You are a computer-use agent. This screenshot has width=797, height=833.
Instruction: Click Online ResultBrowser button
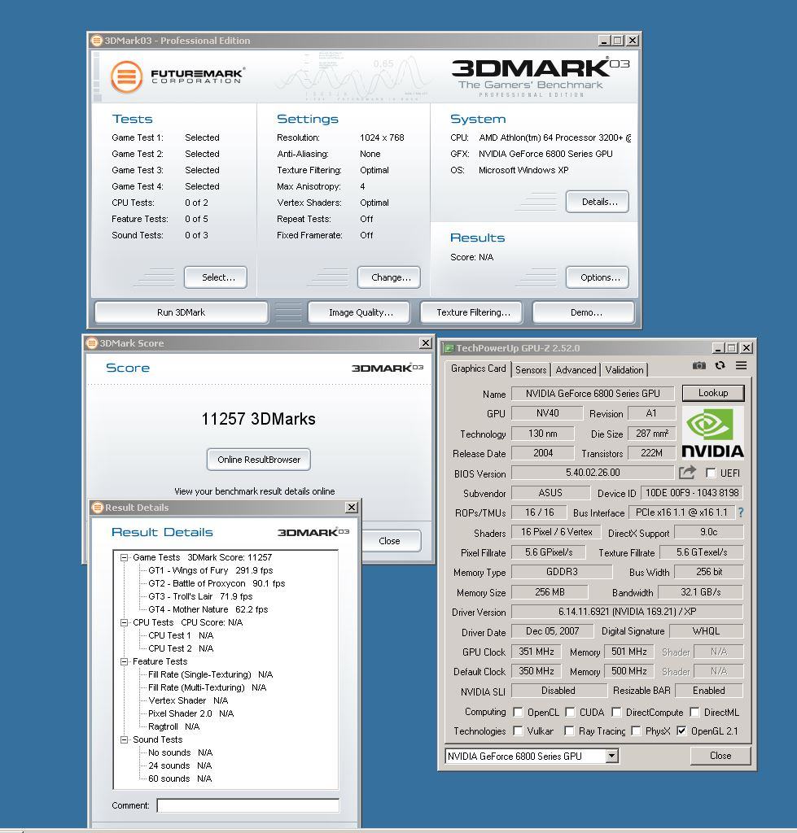pos(259,460)
